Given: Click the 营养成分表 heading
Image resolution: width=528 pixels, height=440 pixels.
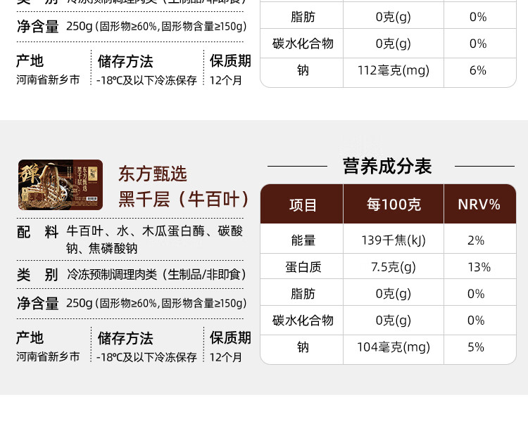Looking at the screenshot, I should (386, 166).
